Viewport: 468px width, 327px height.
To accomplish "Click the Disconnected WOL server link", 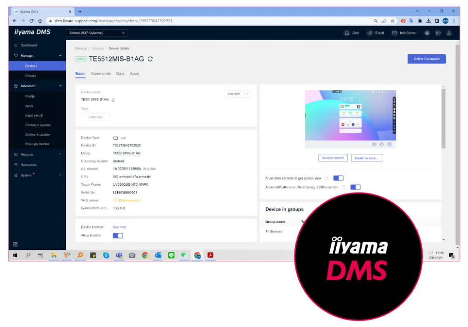I will [x=130, y=201].
